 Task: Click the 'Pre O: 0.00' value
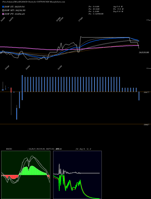94,7
